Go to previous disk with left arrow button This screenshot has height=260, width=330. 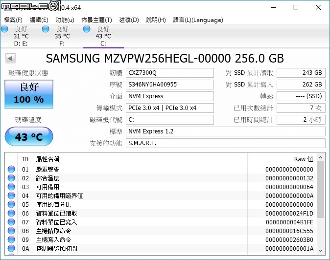pyautogui.click(x=10, y=59)
